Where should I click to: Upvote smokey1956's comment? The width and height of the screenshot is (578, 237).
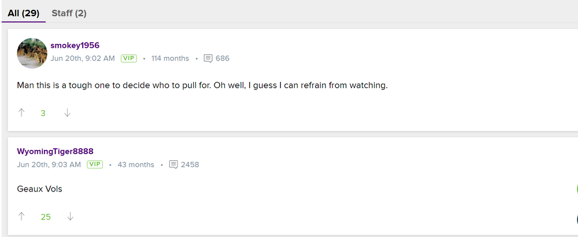(22, 113)
